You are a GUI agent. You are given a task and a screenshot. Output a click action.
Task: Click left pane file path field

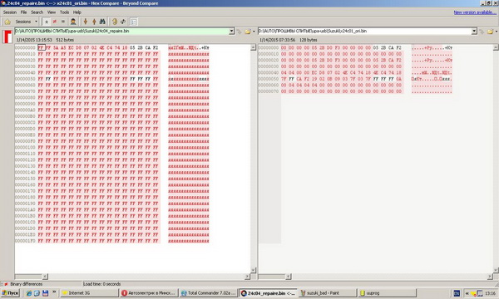pyautogui.click(x=121, y=31)
